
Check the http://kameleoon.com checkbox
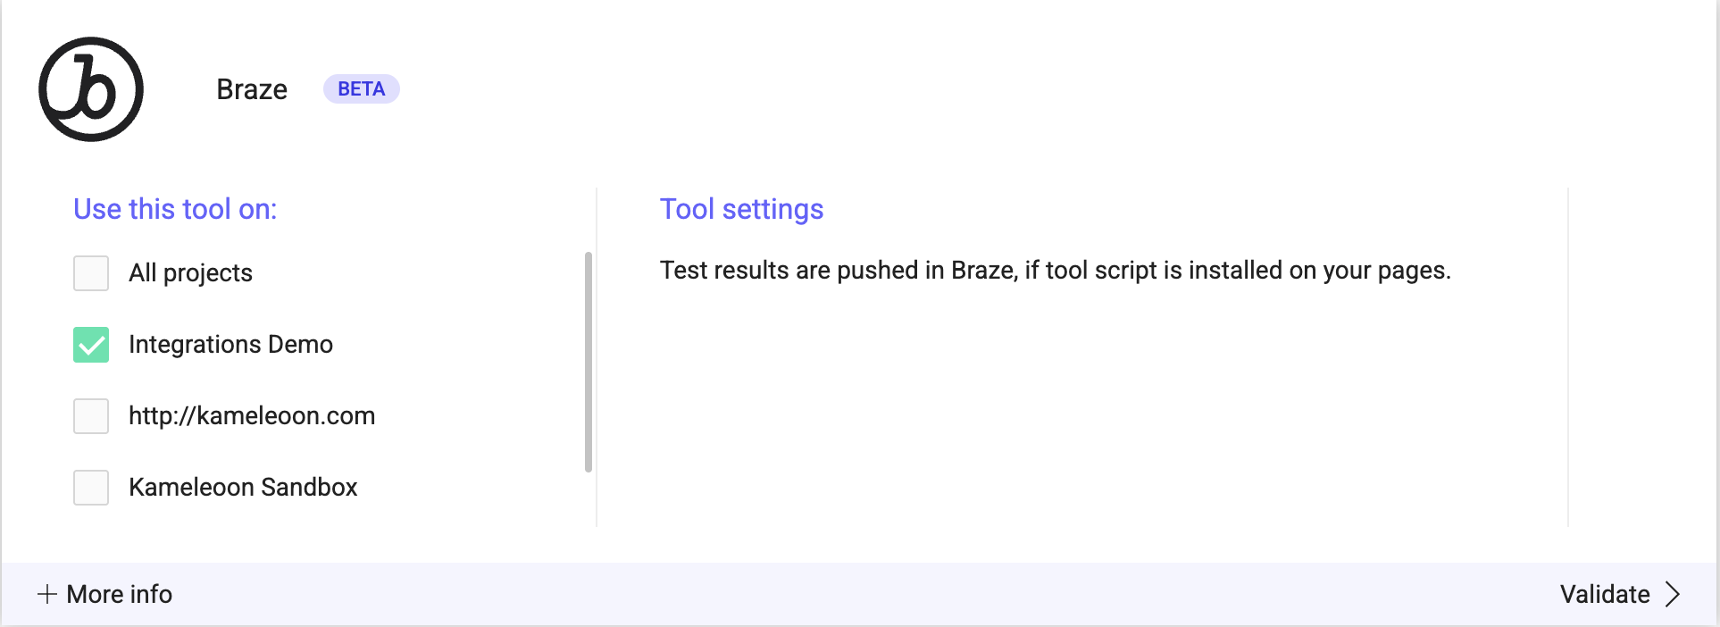90,416
